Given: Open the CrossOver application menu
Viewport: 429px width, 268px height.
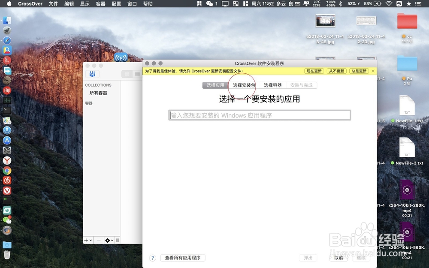Looking at the screenshot, I should [30, 3].
